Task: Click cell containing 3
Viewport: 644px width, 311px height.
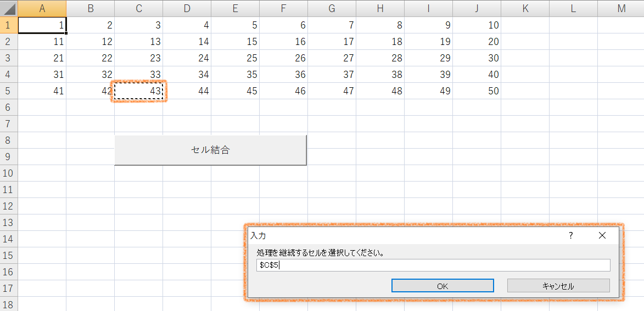Action: point(139,25)
